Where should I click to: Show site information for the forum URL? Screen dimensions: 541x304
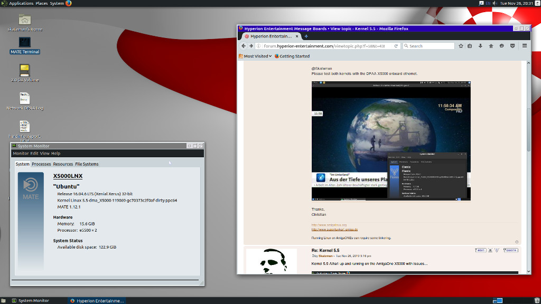[259, 46]
